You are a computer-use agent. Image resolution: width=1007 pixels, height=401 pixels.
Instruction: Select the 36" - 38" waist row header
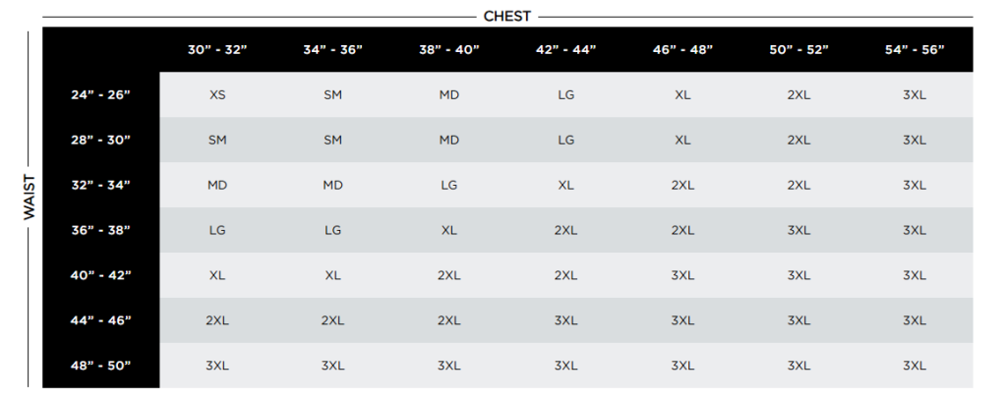click(x=100, y=230)
